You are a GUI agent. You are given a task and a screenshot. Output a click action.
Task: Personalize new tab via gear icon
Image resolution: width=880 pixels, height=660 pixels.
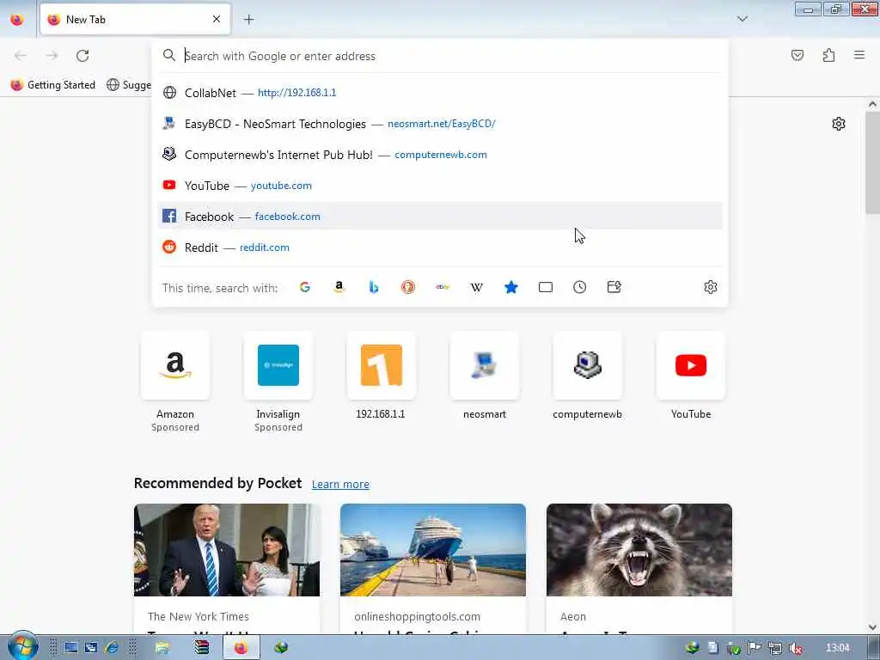(x=839, y=124)
